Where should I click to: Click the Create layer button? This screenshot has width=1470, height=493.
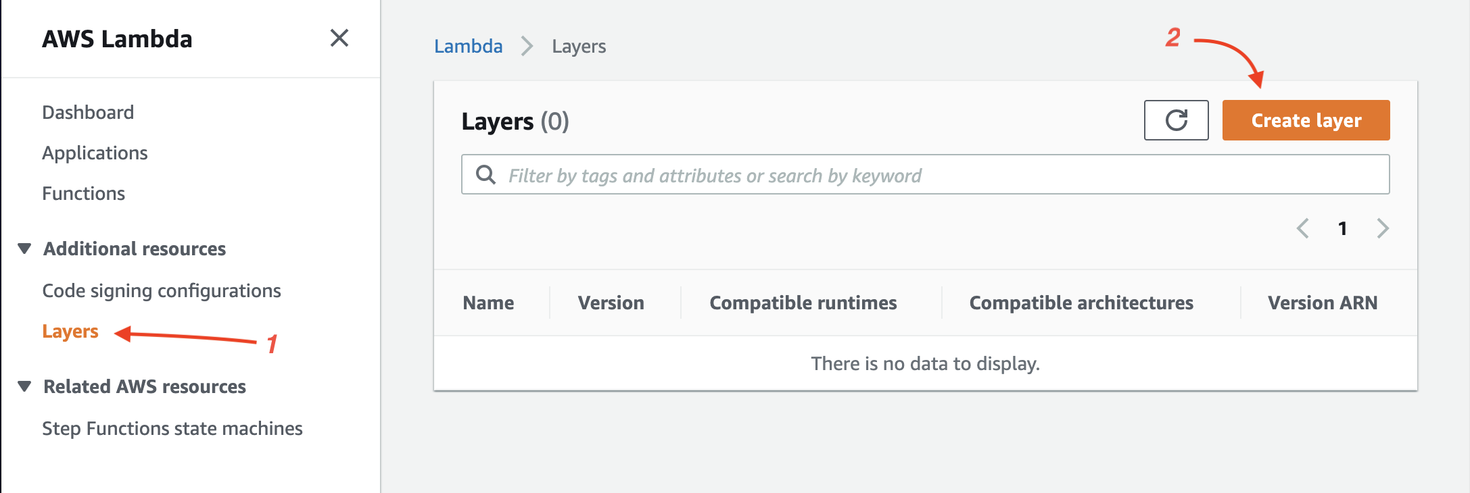click(1306, 120)
